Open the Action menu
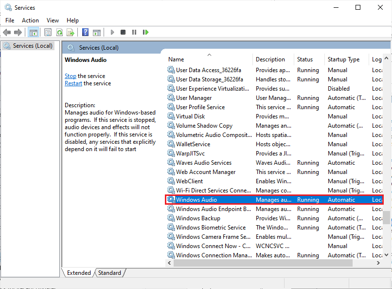The width and height of the screenshot is (392, 289). click(30, 20)
